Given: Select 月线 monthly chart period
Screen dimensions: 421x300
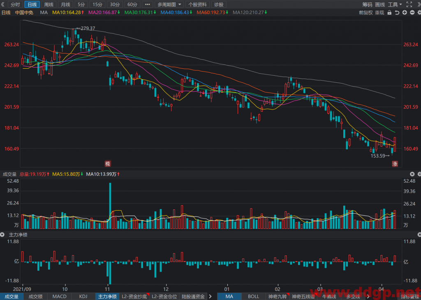Looking at the screenshot, I should click(x=65, y=4).
